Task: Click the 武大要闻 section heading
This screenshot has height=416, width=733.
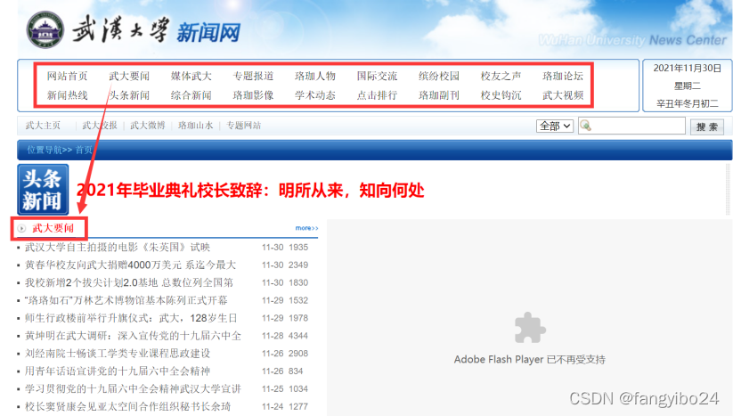Action: coord(53,229)
